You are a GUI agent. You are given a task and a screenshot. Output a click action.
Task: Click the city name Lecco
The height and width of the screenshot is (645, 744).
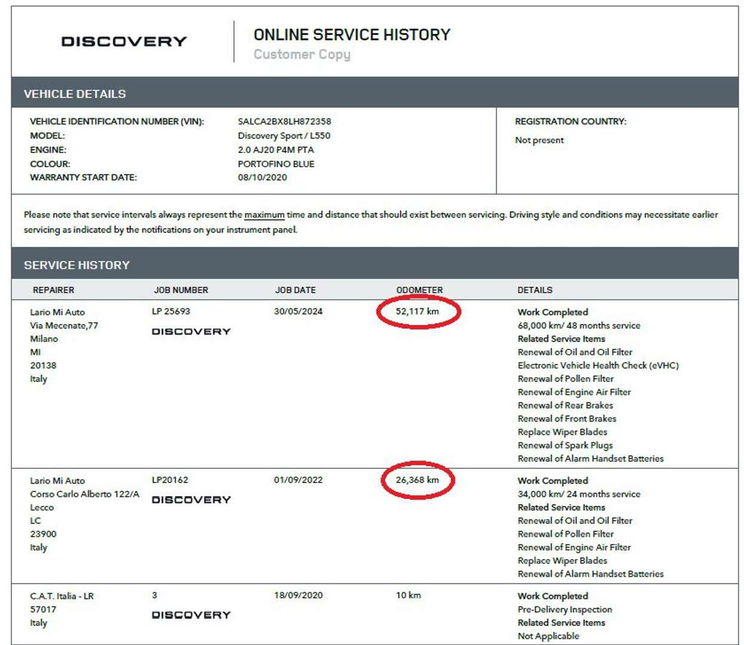pyautogui.click(x=42, y=508)
